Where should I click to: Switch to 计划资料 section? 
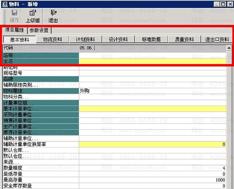click(x=85, y=39)
